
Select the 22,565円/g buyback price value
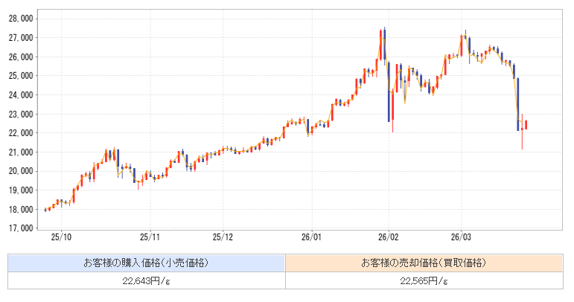(x=424, y=280)
